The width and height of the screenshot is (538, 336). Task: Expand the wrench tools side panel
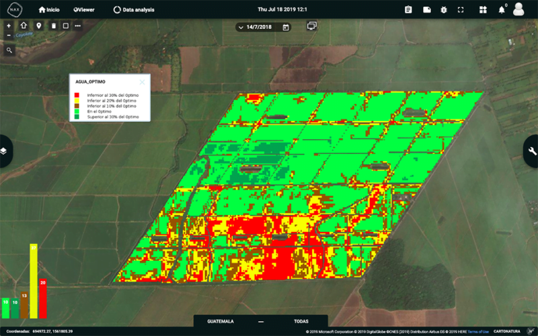click(533, 151)
